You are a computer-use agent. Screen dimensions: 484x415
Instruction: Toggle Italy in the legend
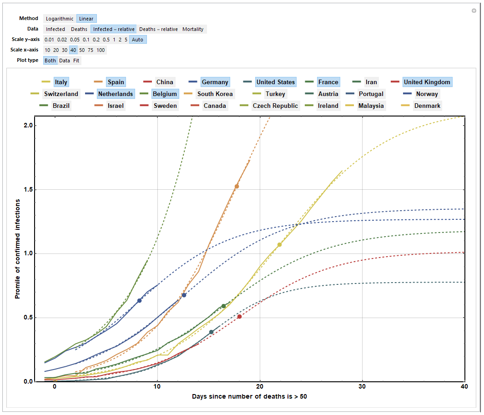[61, 82]
